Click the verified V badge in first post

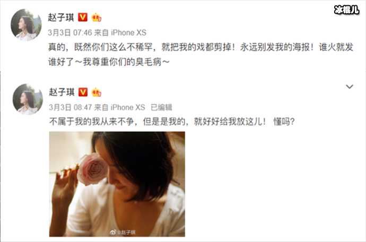click(x=83, y=17)
